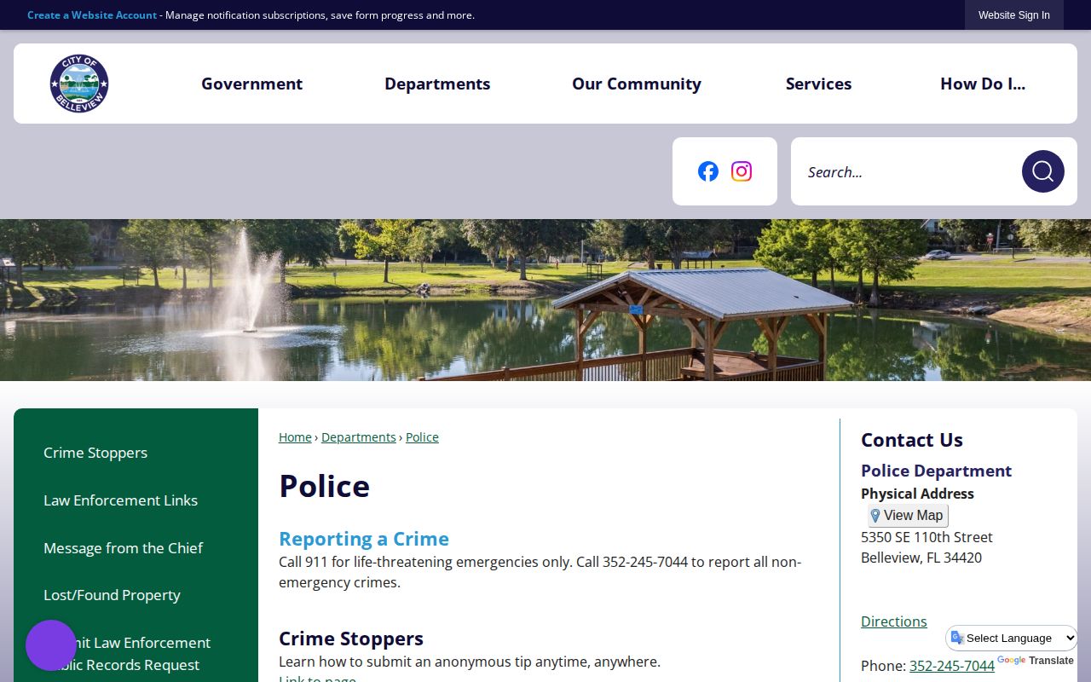
Task: Open the Facebook page icon
Action: (x=708, y=171)
